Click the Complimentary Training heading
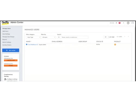Image resolution: width=136 pixels, height=102 pixels. click(8, 75)
